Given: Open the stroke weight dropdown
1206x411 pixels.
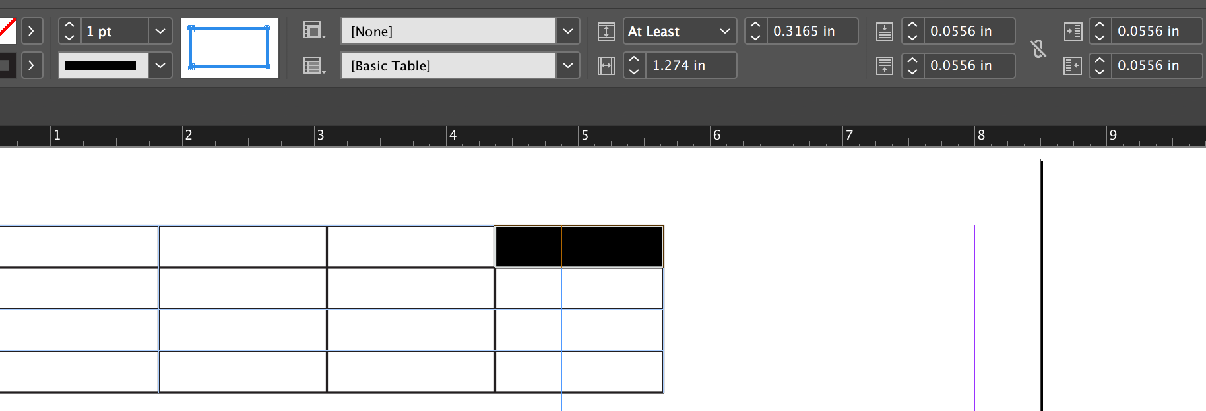Looking at the screenshot, I should pyautogui.click(x=160, y=31).
